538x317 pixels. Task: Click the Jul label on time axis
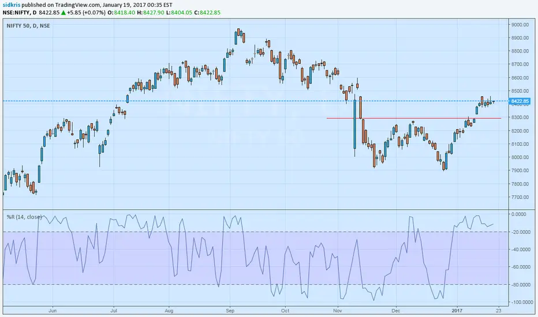click(114, 311)
